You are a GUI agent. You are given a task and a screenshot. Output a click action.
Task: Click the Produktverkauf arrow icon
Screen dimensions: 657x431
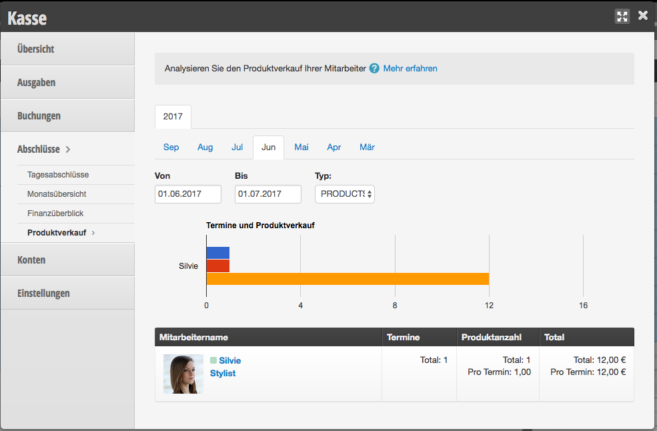pos(93,233)
